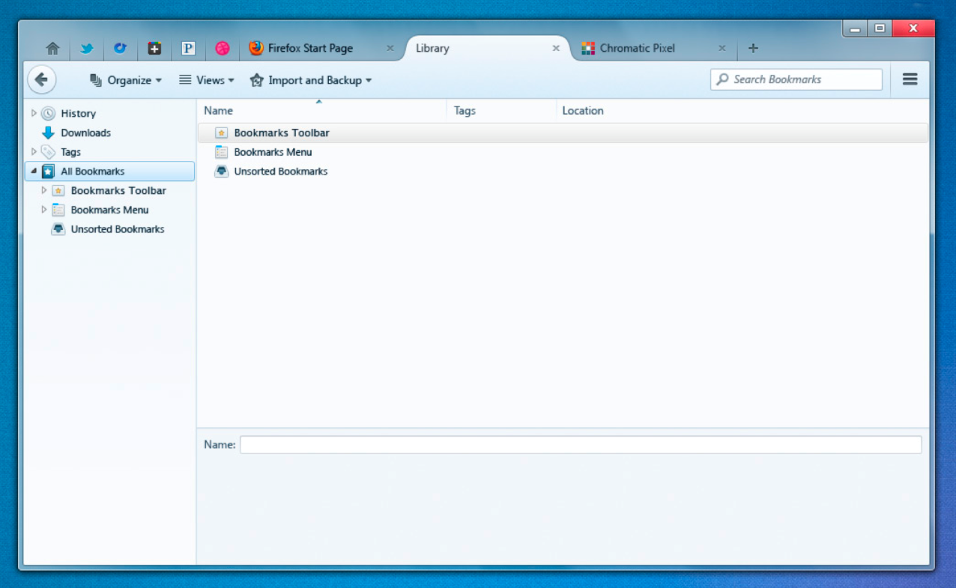Screen dimensions: 956x588
Task: Focus the Search Bookmarks field
Action: tap(796, 79)
